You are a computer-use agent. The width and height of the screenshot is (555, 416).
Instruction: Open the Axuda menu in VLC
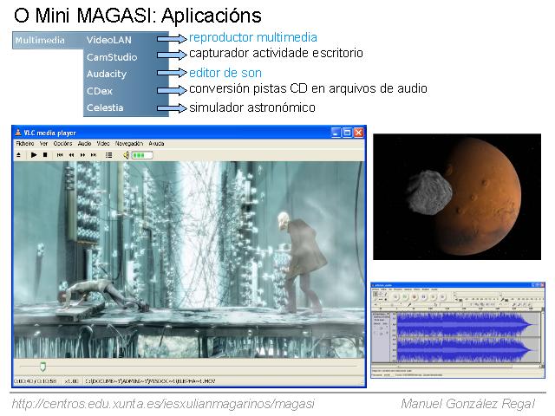(x=156, y=143)
